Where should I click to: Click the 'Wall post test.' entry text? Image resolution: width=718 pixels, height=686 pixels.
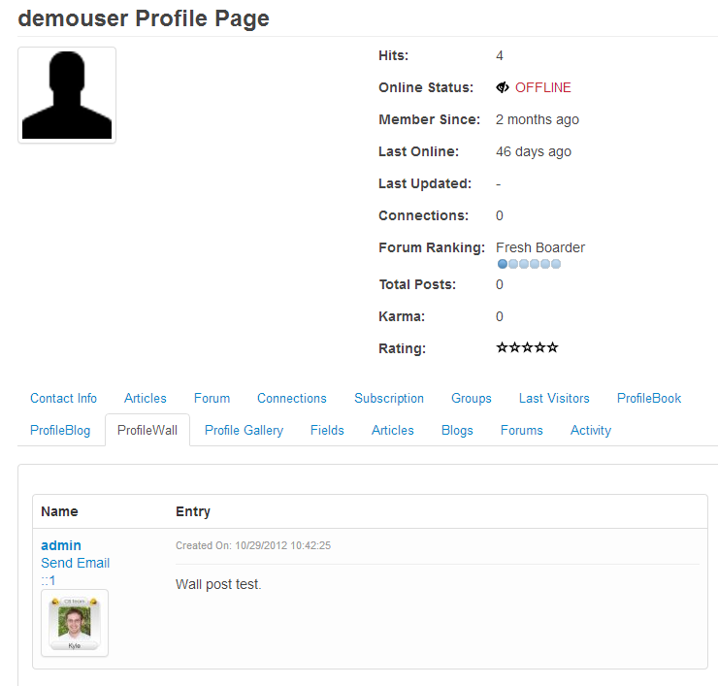click(218, 584)
